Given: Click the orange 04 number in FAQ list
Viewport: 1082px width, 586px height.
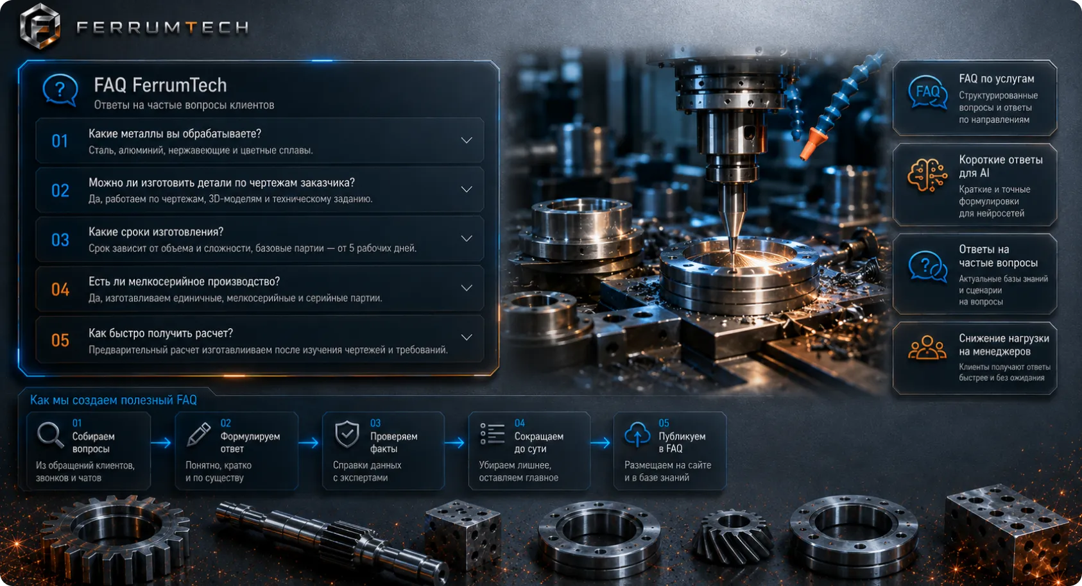Looking at the screenshot, I should click(60, 290).
